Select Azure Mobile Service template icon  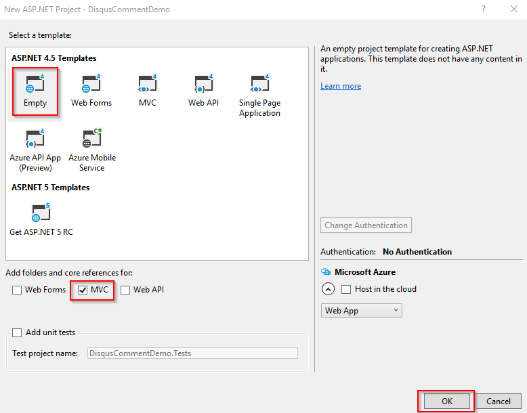point(91,138)
